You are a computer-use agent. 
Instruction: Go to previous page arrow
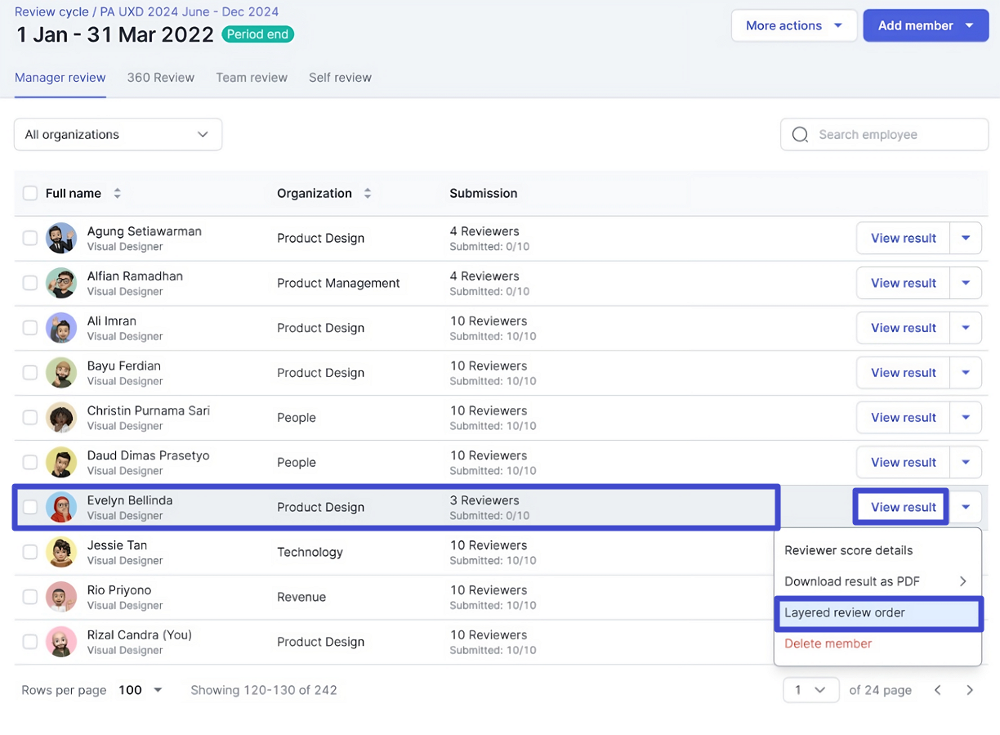click(x=938, y=690)
